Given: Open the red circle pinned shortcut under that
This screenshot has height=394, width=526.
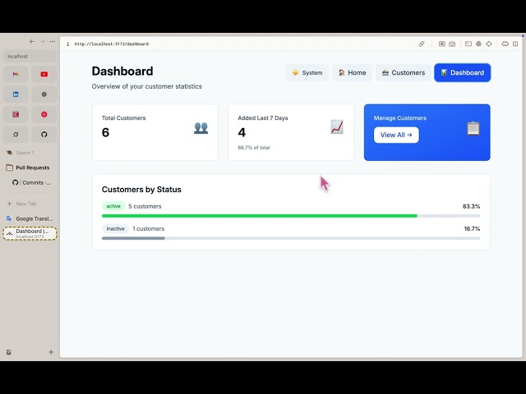Looking at the screenshot, I should [44, 115].
